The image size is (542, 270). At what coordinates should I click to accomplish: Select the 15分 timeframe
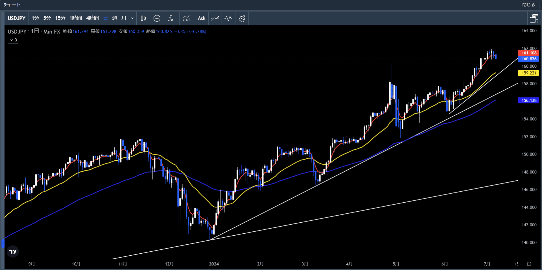coord(60,18)
